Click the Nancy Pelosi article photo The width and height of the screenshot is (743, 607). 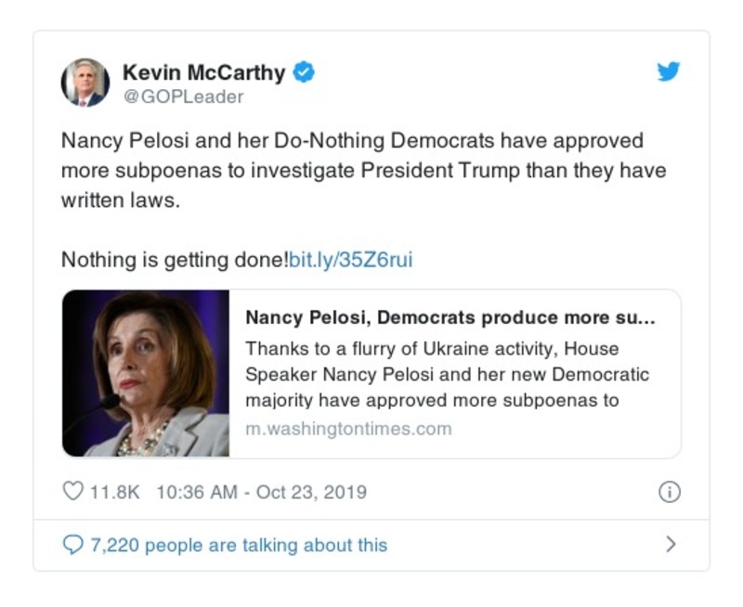click(146, 373)
